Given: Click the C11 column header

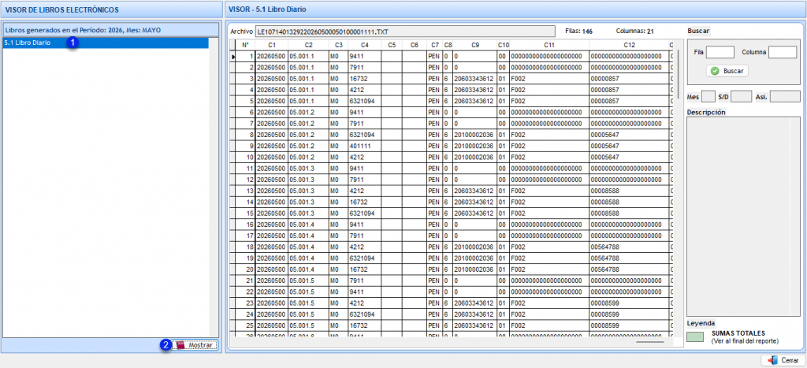Looking at the screenshot, I should pos(549,45).
